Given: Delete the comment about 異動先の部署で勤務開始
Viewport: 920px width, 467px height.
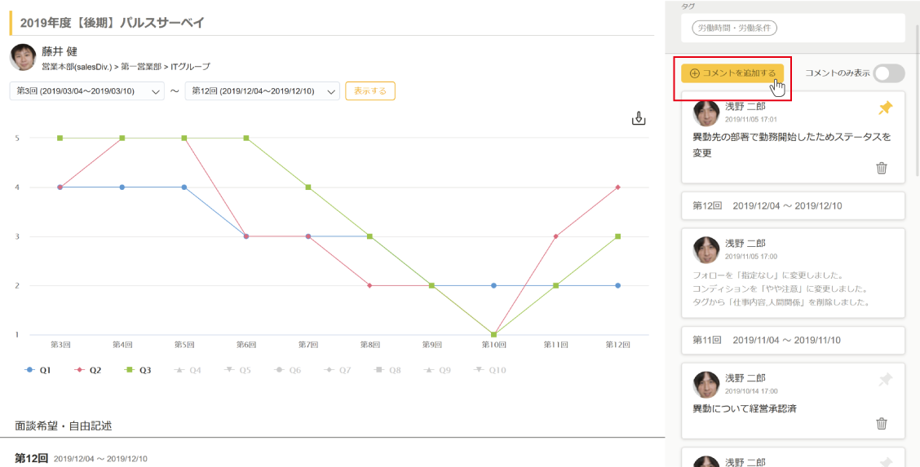Looking at the screenshot, I should coord(881,168).
